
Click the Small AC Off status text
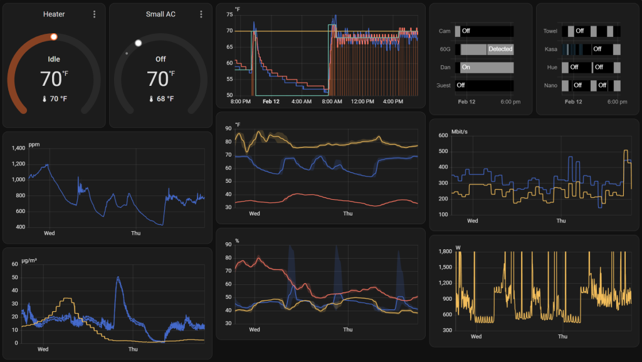click(160, 59)
